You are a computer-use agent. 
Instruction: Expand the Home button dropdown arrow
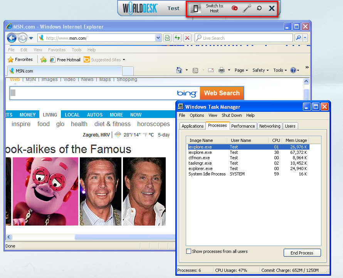point(187,70)
